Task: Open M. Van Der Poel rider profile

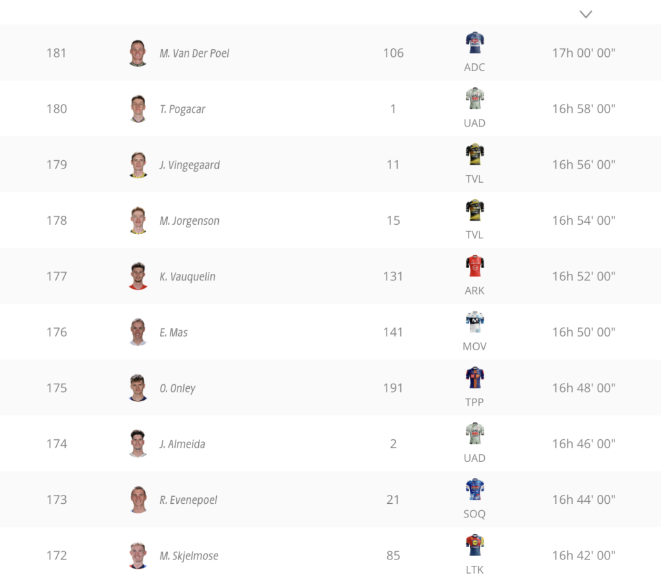Action: pos(194,53)
